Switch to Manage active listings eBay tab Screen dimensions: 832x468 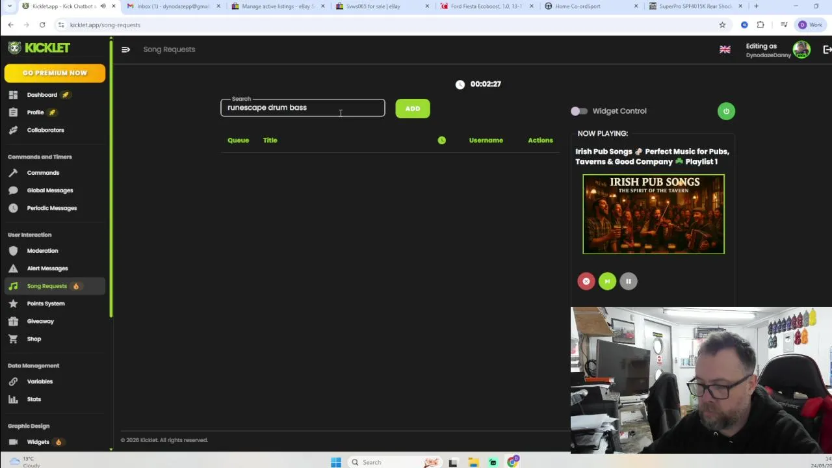click(278, 6)
